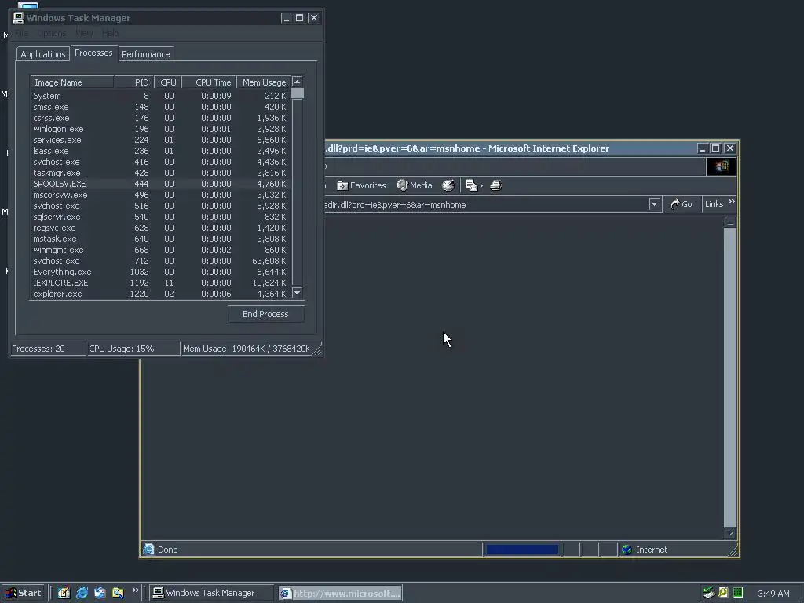Image resolution: width=804 pixels, height=603 pixels.
Task: Open the Options menu in Task Manager
Action: coord(51,33)
